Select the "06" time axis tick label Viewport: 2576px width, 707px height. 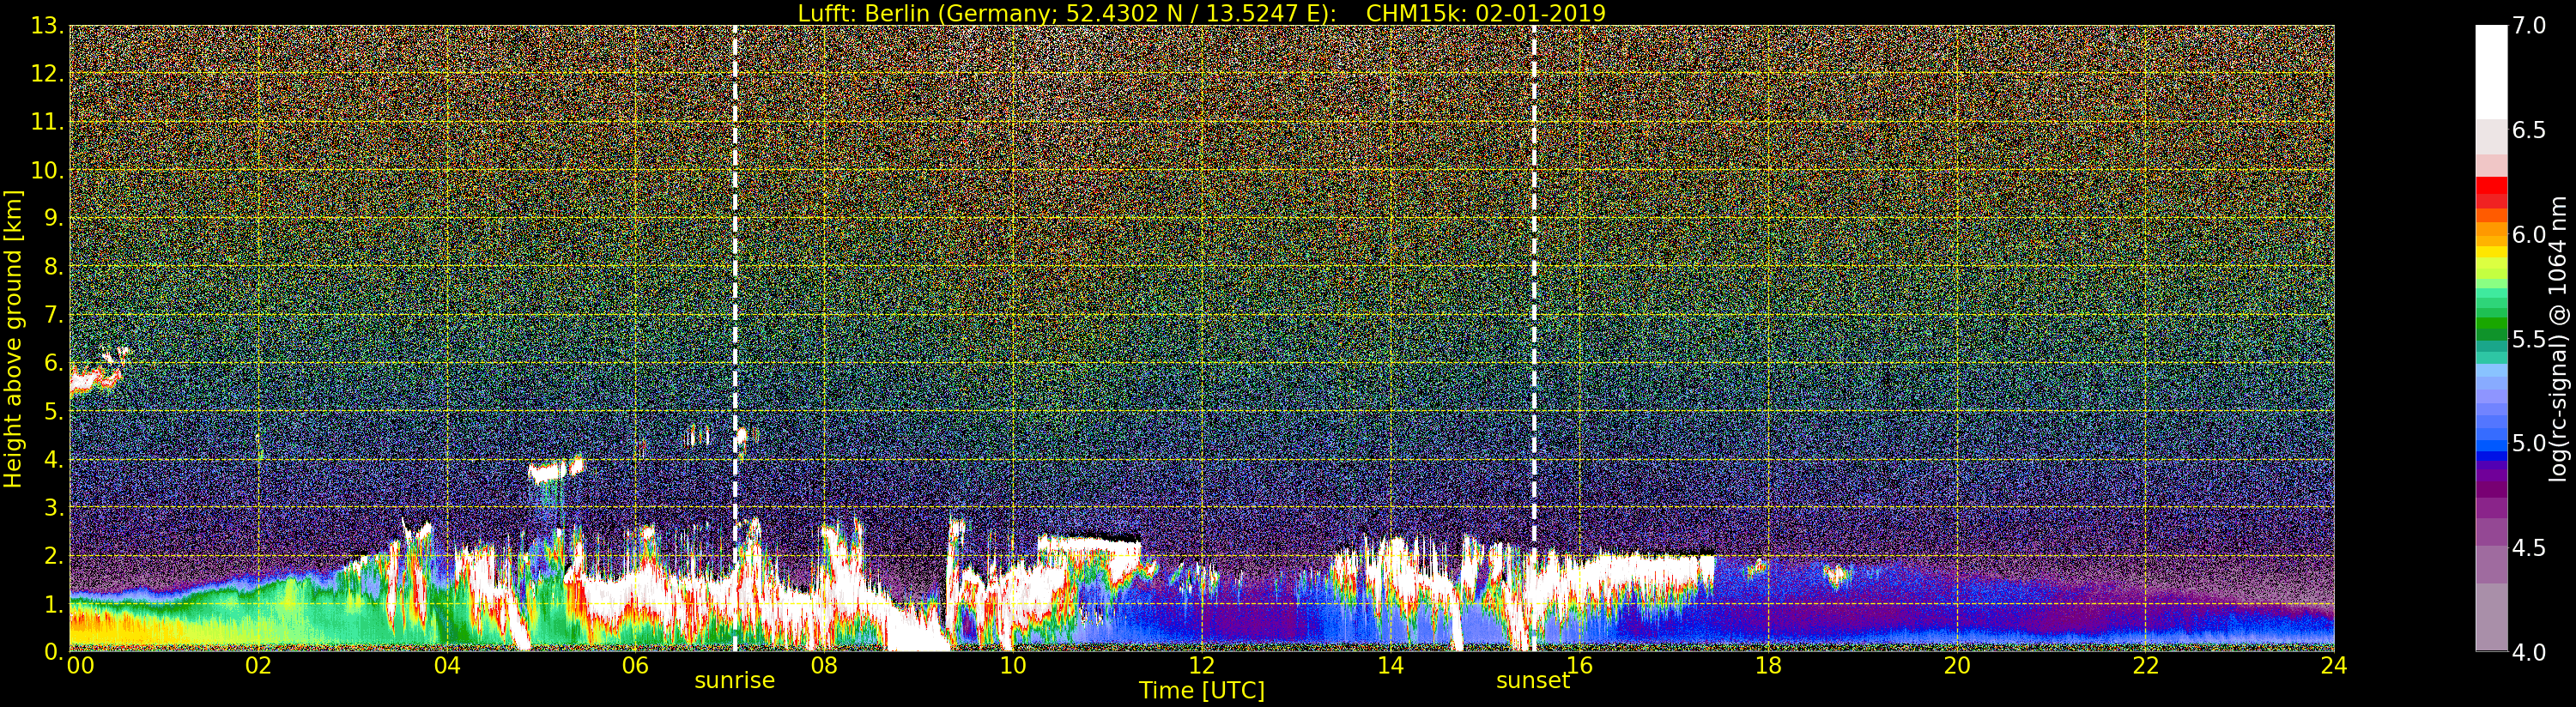click(636, 665)
